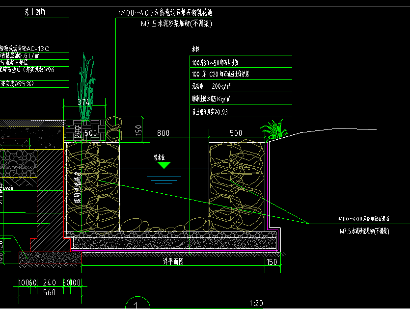
Task: Select the '500' dimension above the right stone wall
Action: 236,133
